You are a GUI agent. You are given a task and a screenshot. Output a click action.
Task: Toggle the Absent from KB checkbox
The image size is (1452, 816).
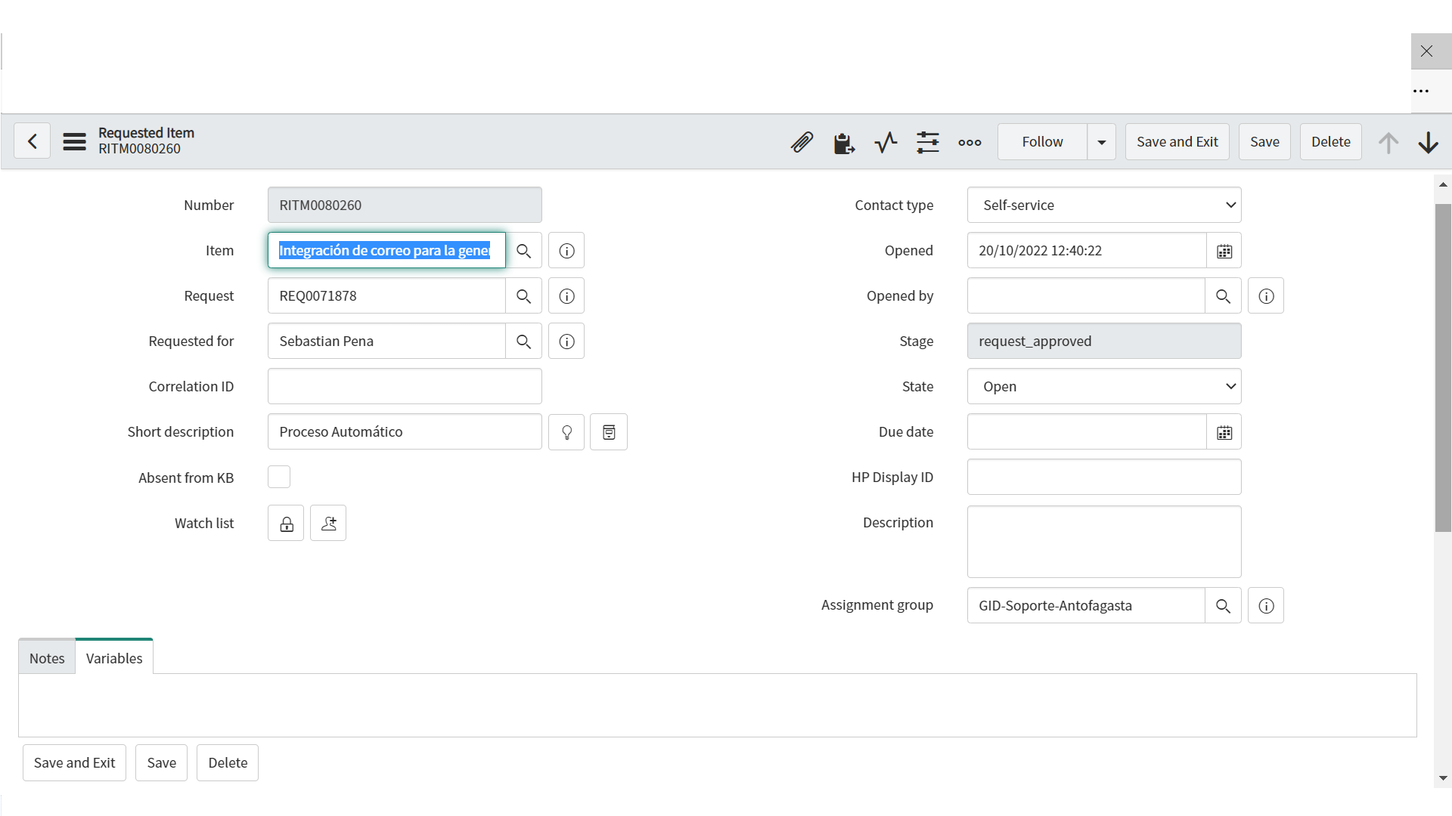(279, 477)
